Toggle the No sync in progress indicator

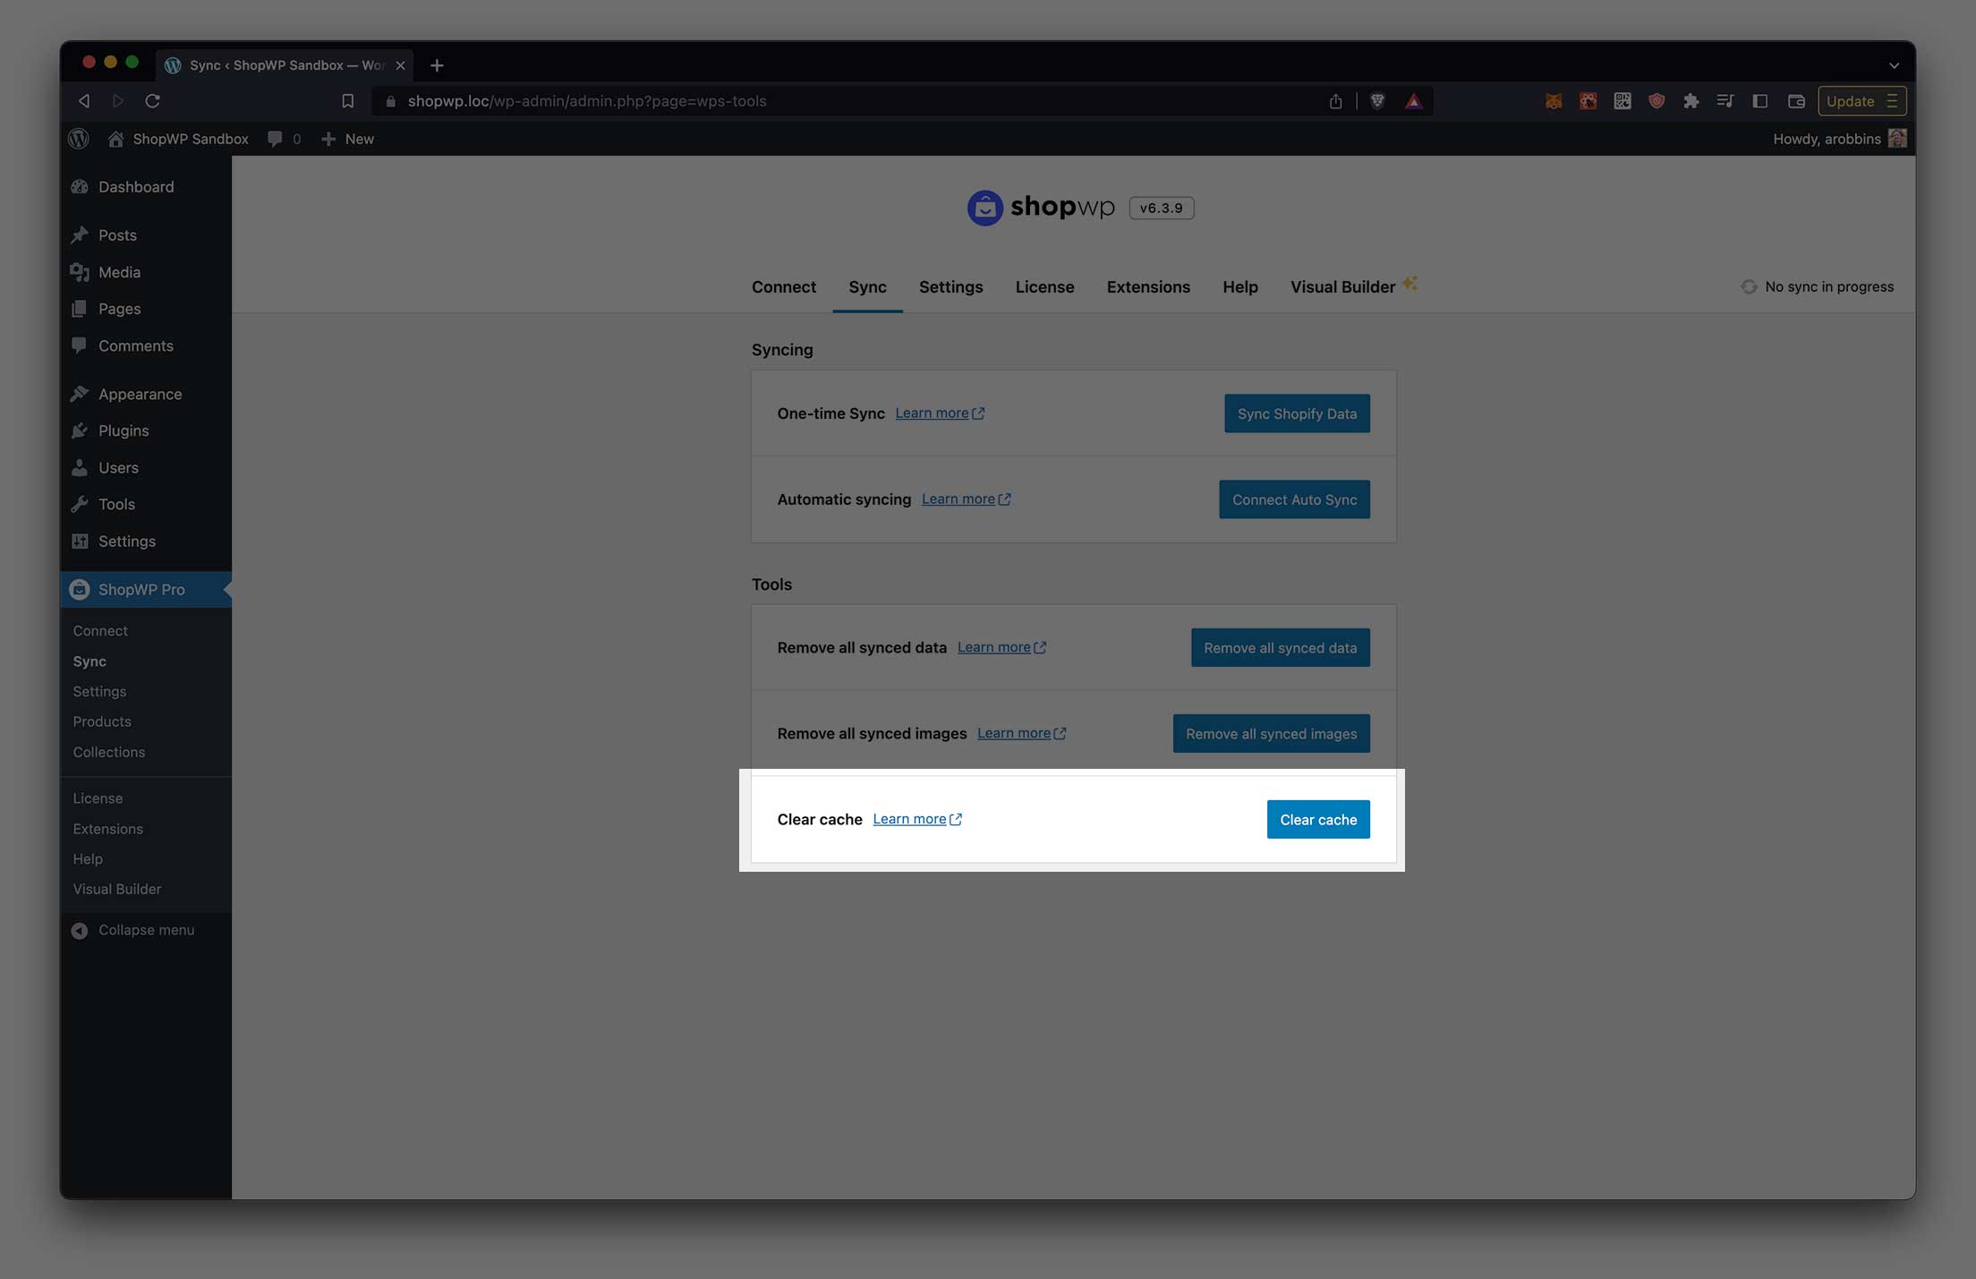point(1816,286)
